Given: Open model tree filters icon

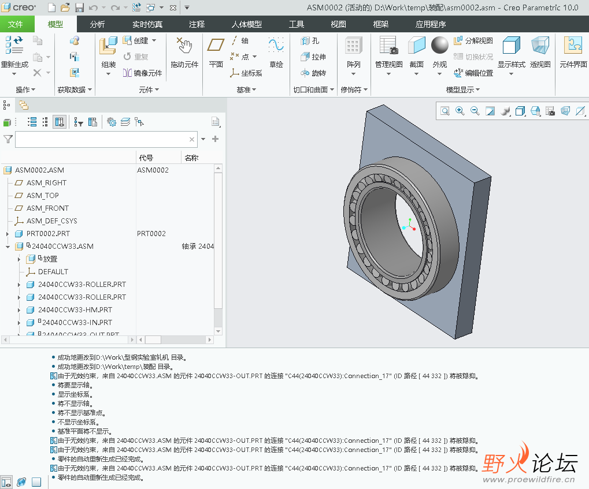Looking at the screenshot, I should [78, 122].
